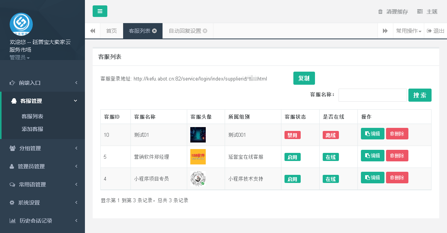
Task: Expand the 系统设置 chevron
Action: click(76, 202)
